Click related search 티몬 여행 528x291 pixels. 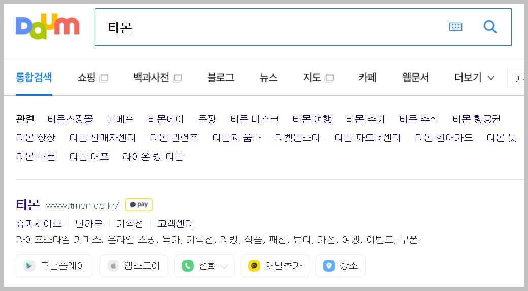pos(312,119)
